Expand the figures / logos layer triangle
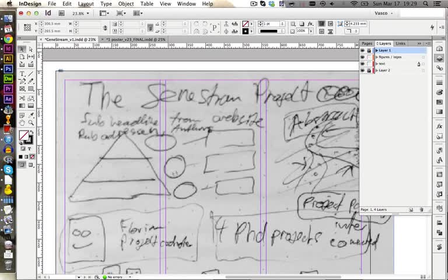The image size is (448, 280). (x=377, y=57)
